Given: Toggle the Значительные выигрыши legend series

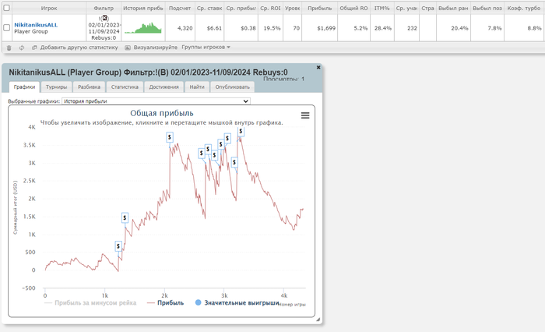Looking at the screenshot, I should [x=237, y=302].
